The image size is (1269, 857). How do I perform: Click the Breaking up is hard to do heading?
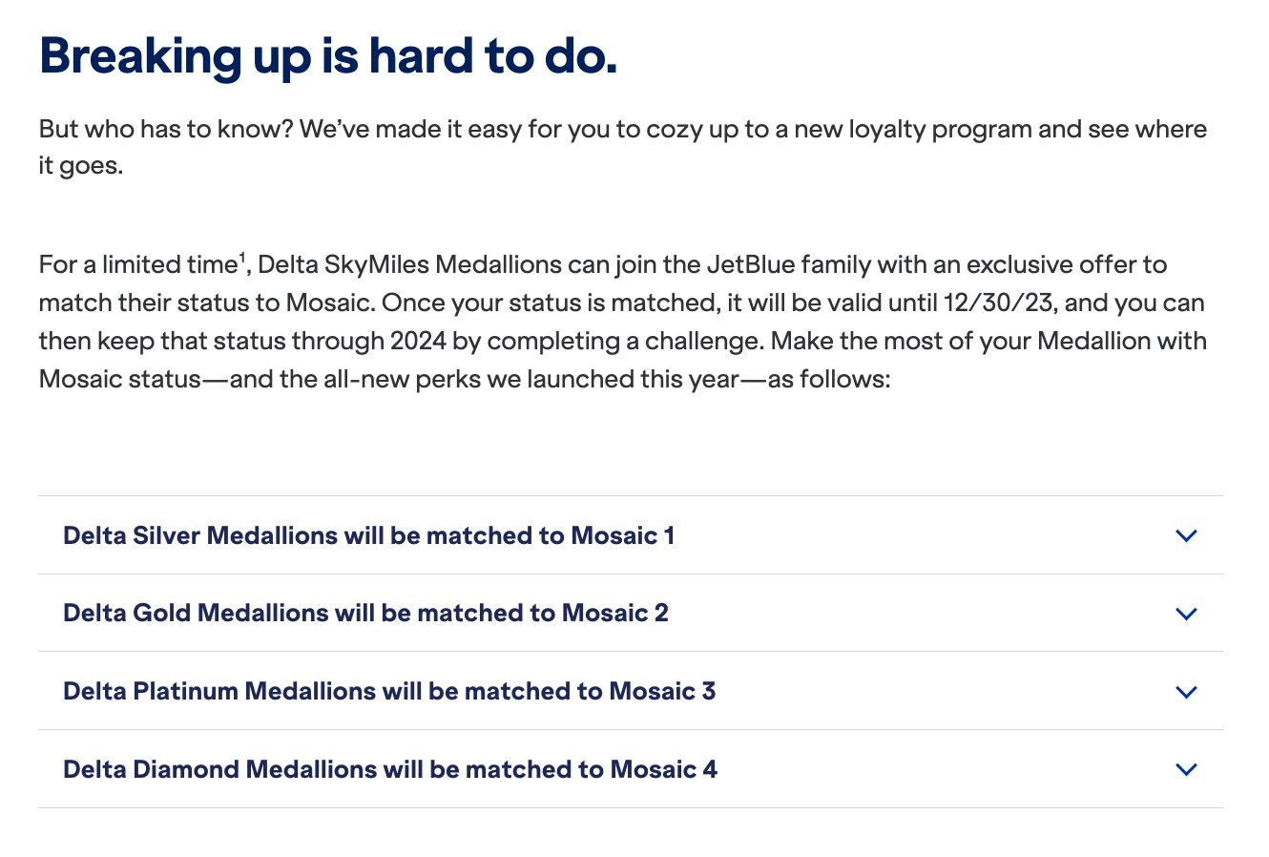[328, 55]
